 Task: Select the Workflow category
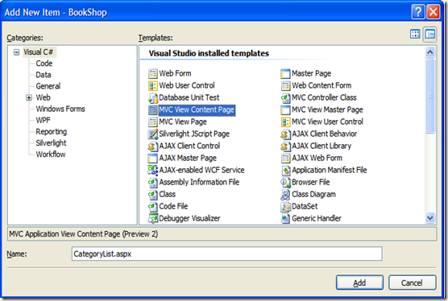pyautogui.click(x=51, y=155)
